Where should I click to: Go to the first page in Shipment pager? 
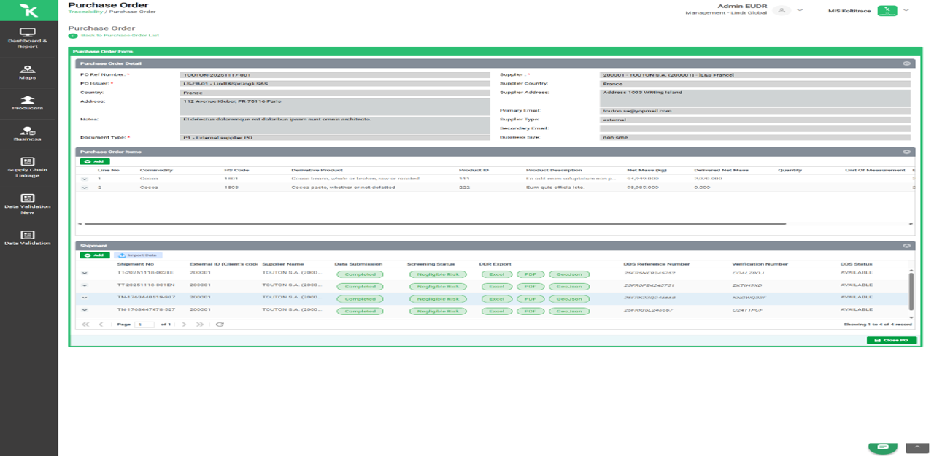pyautogui.click(x=85, y=324)
